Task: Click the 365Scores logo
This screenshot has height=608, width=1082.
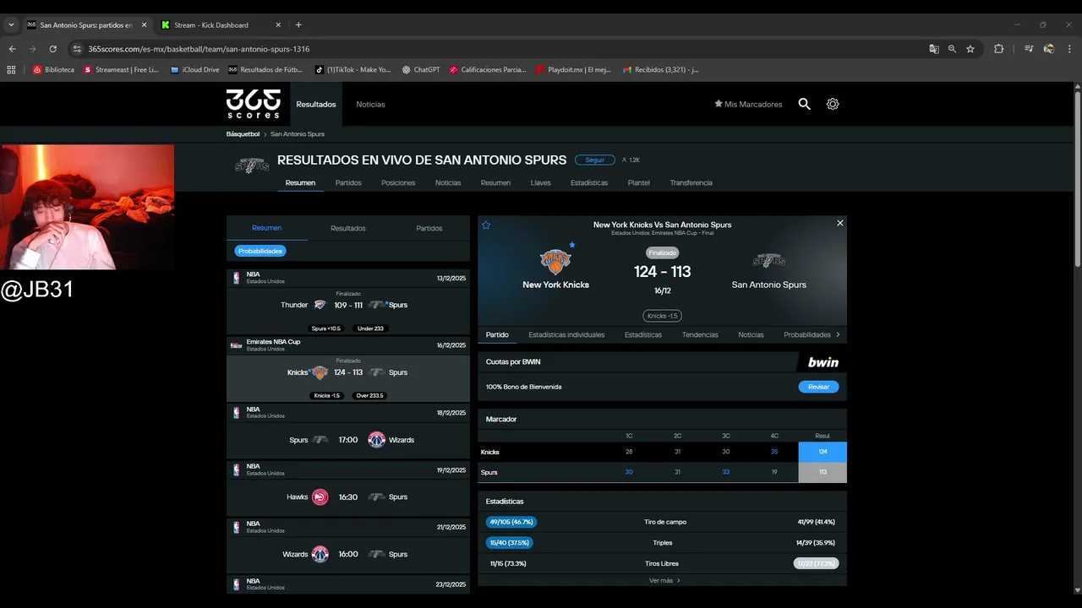Action: click(x=253, y=104)
